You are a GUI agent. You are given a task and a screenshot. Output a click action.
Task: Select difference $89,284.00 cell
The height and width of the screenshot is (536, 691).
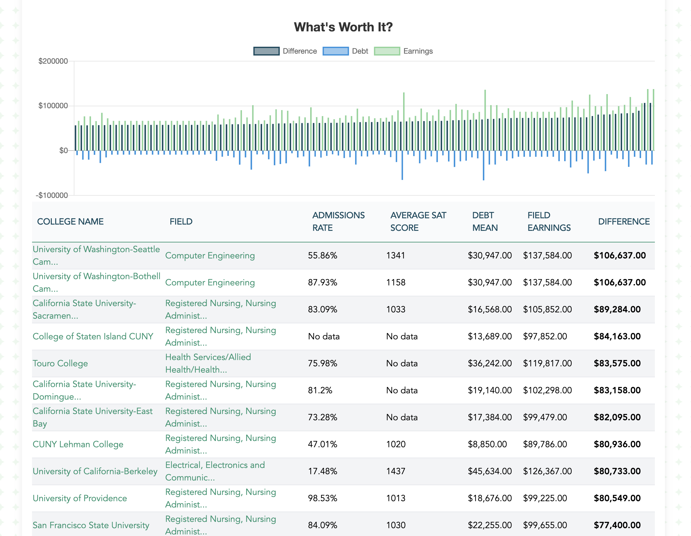pos(617,310)
